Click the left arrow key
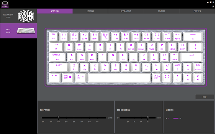 (x=177, y=77)
